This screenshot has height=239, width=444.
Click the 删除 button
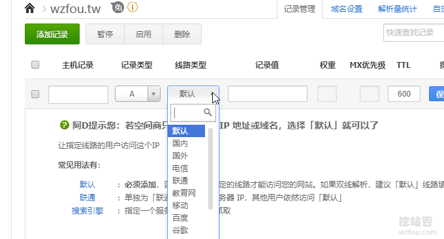pyautogui.click(x=182, y=34)
